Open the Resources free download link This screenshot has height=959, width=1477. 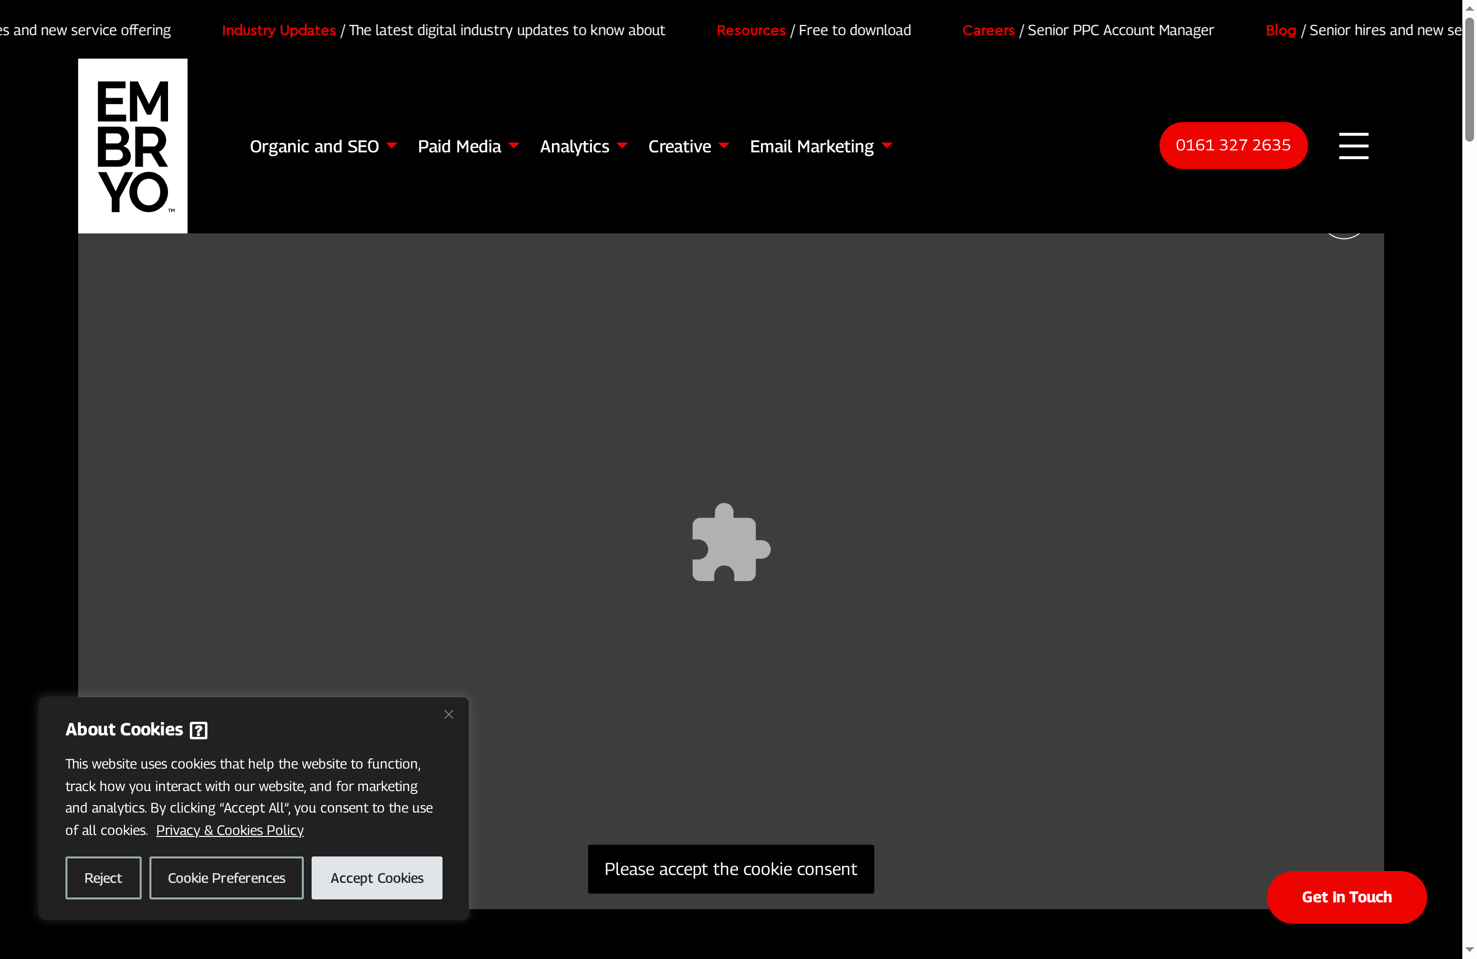pos(751,30)
